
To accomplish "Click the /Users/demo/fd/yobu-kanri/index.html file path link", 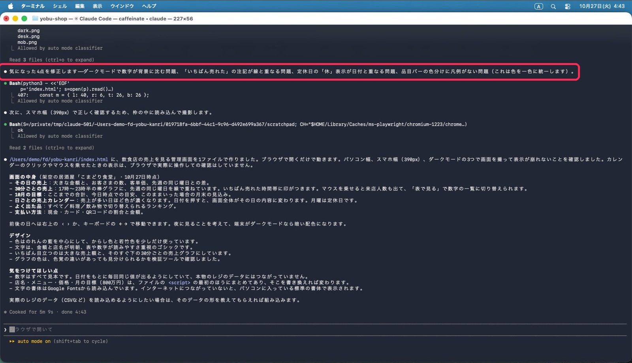I will point(59,159).
